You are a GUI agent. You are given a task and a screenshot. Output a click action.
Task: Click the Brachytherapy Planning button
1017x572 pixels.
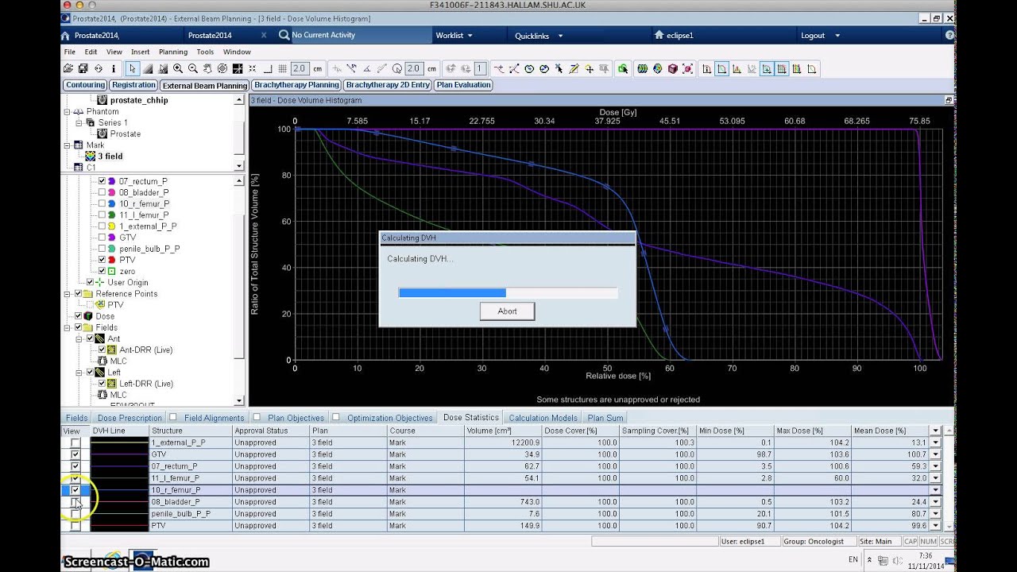[x=296, y=85]
